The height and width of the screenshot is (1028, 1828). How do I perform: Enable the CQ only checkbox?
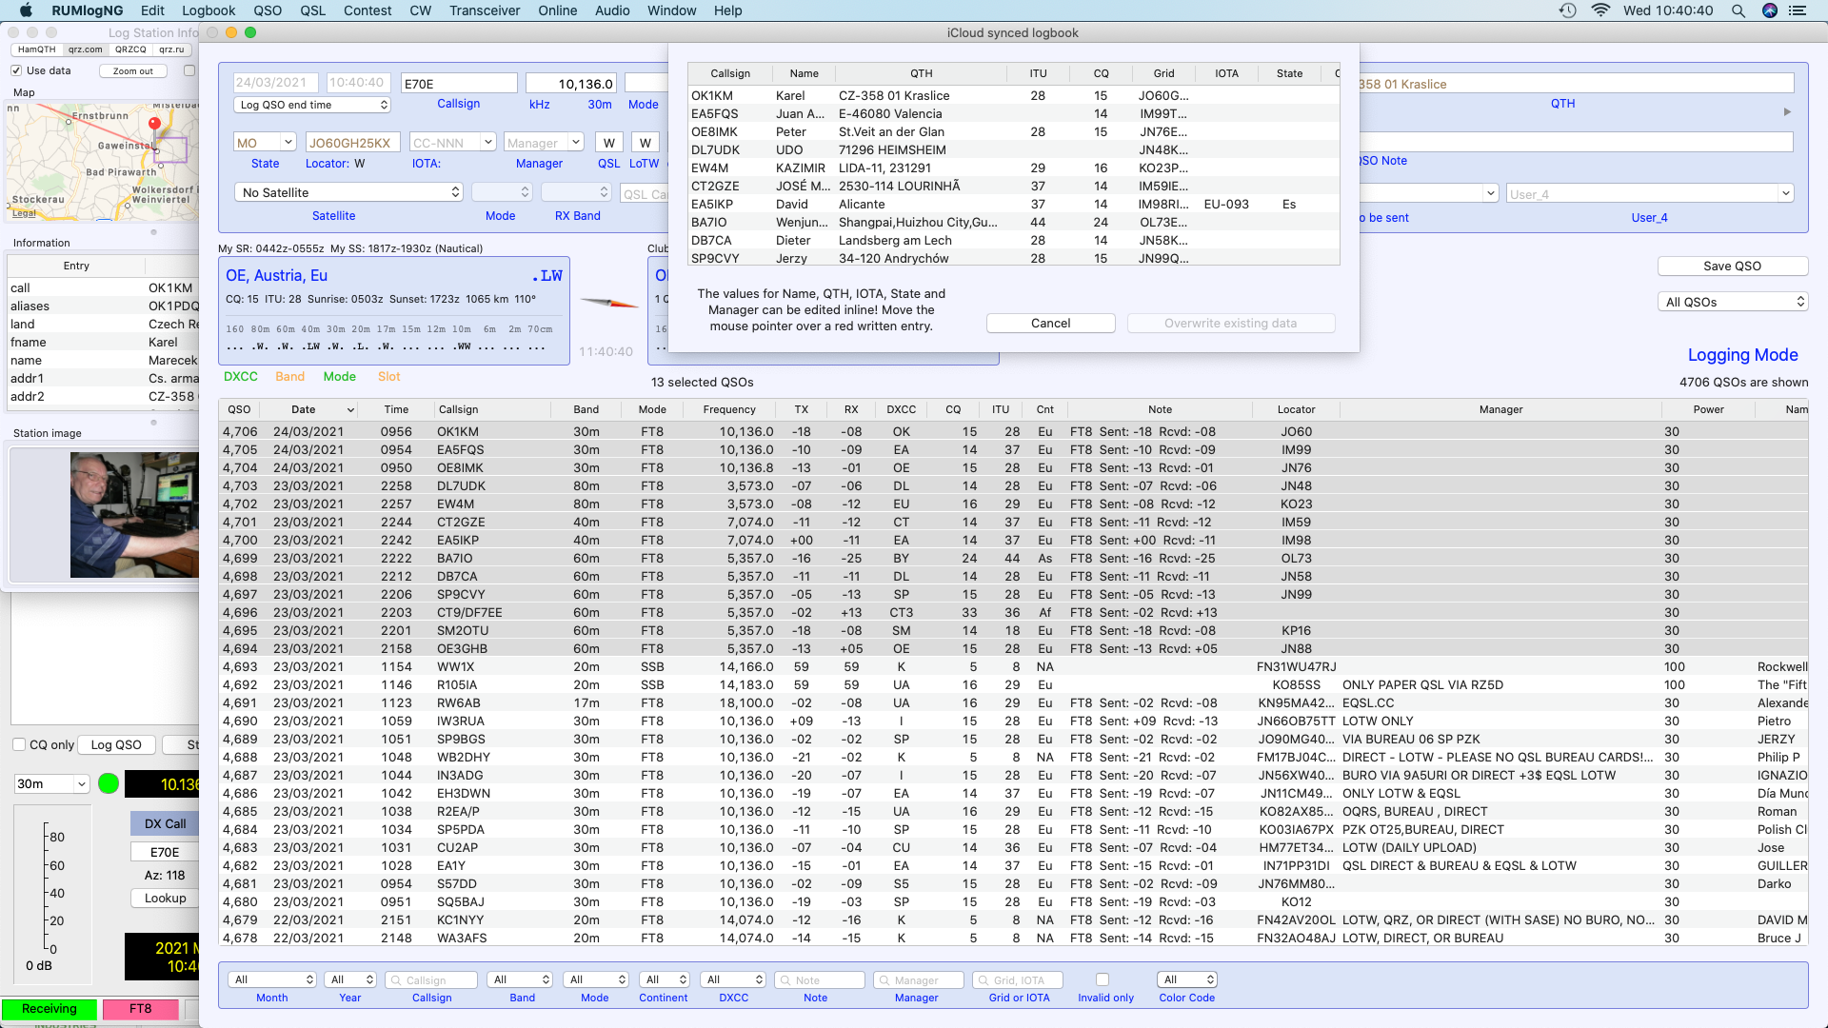coord(19,745)
